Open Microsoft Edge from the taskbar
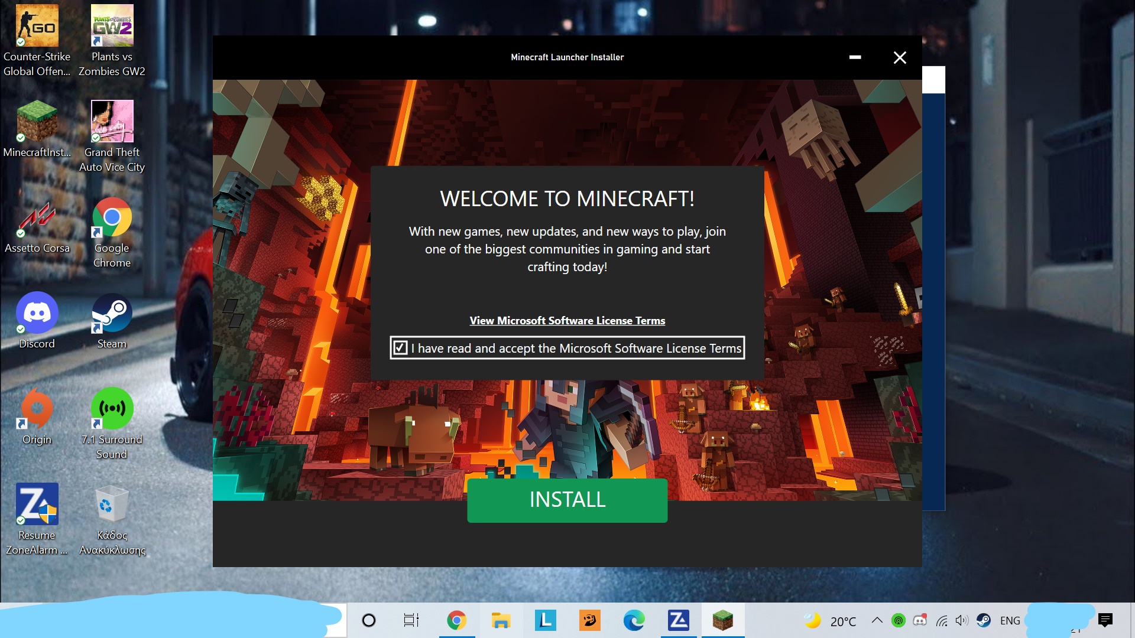Screen dimensions: 1135x638 click(634, 620)
